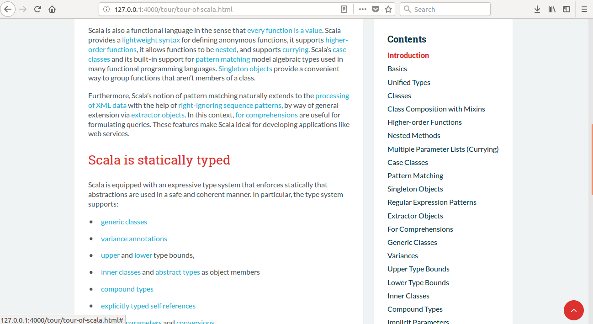
Task: Open Nested Methods in Contents
Action: [x=414, y=135]
